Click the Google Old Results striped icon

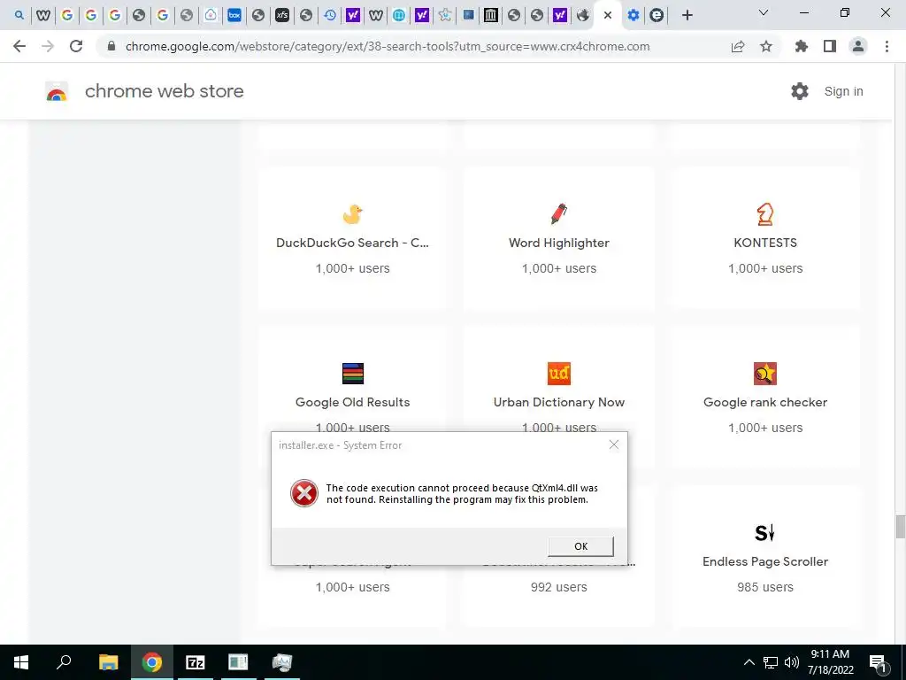coord(352,374)
